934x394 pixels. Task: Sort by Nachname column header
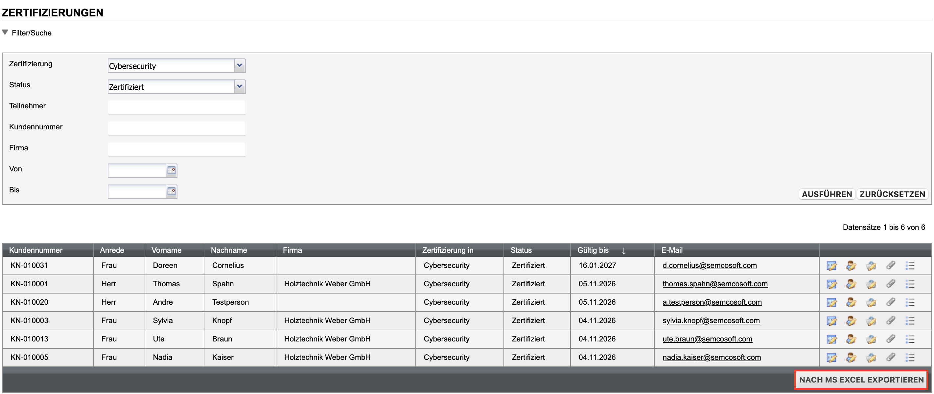coord(229,250)
